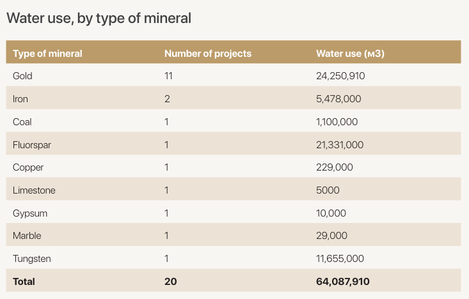The height and width of the screenshot is (299, 469).
Task: Select the Coal mineral cell
Action: 22,122
